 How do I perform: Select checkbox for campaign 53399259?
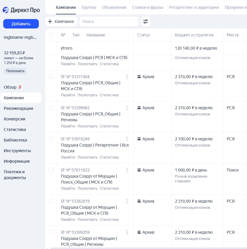coord(51,232)
